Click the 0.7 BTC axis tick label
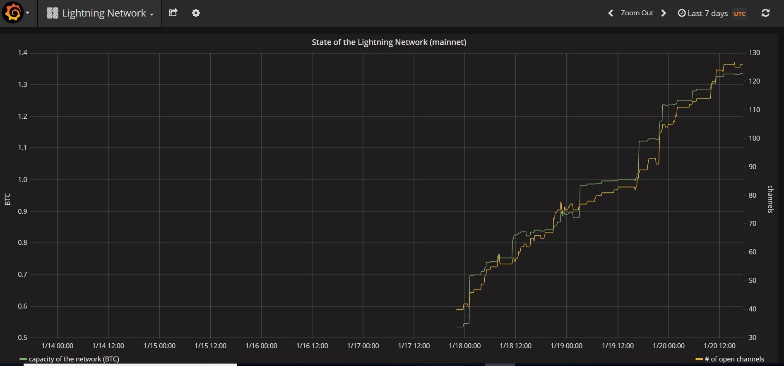This screenshot has height=366, width=784. 22,274
